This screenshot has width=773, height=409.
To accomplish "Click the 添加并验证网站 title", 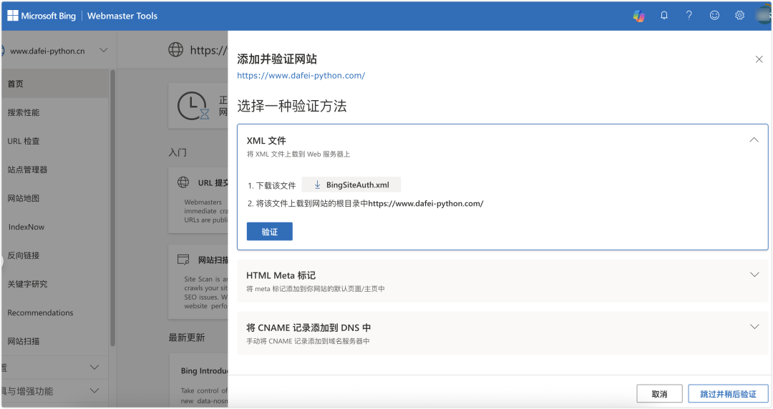I will (x=277, y=59).
